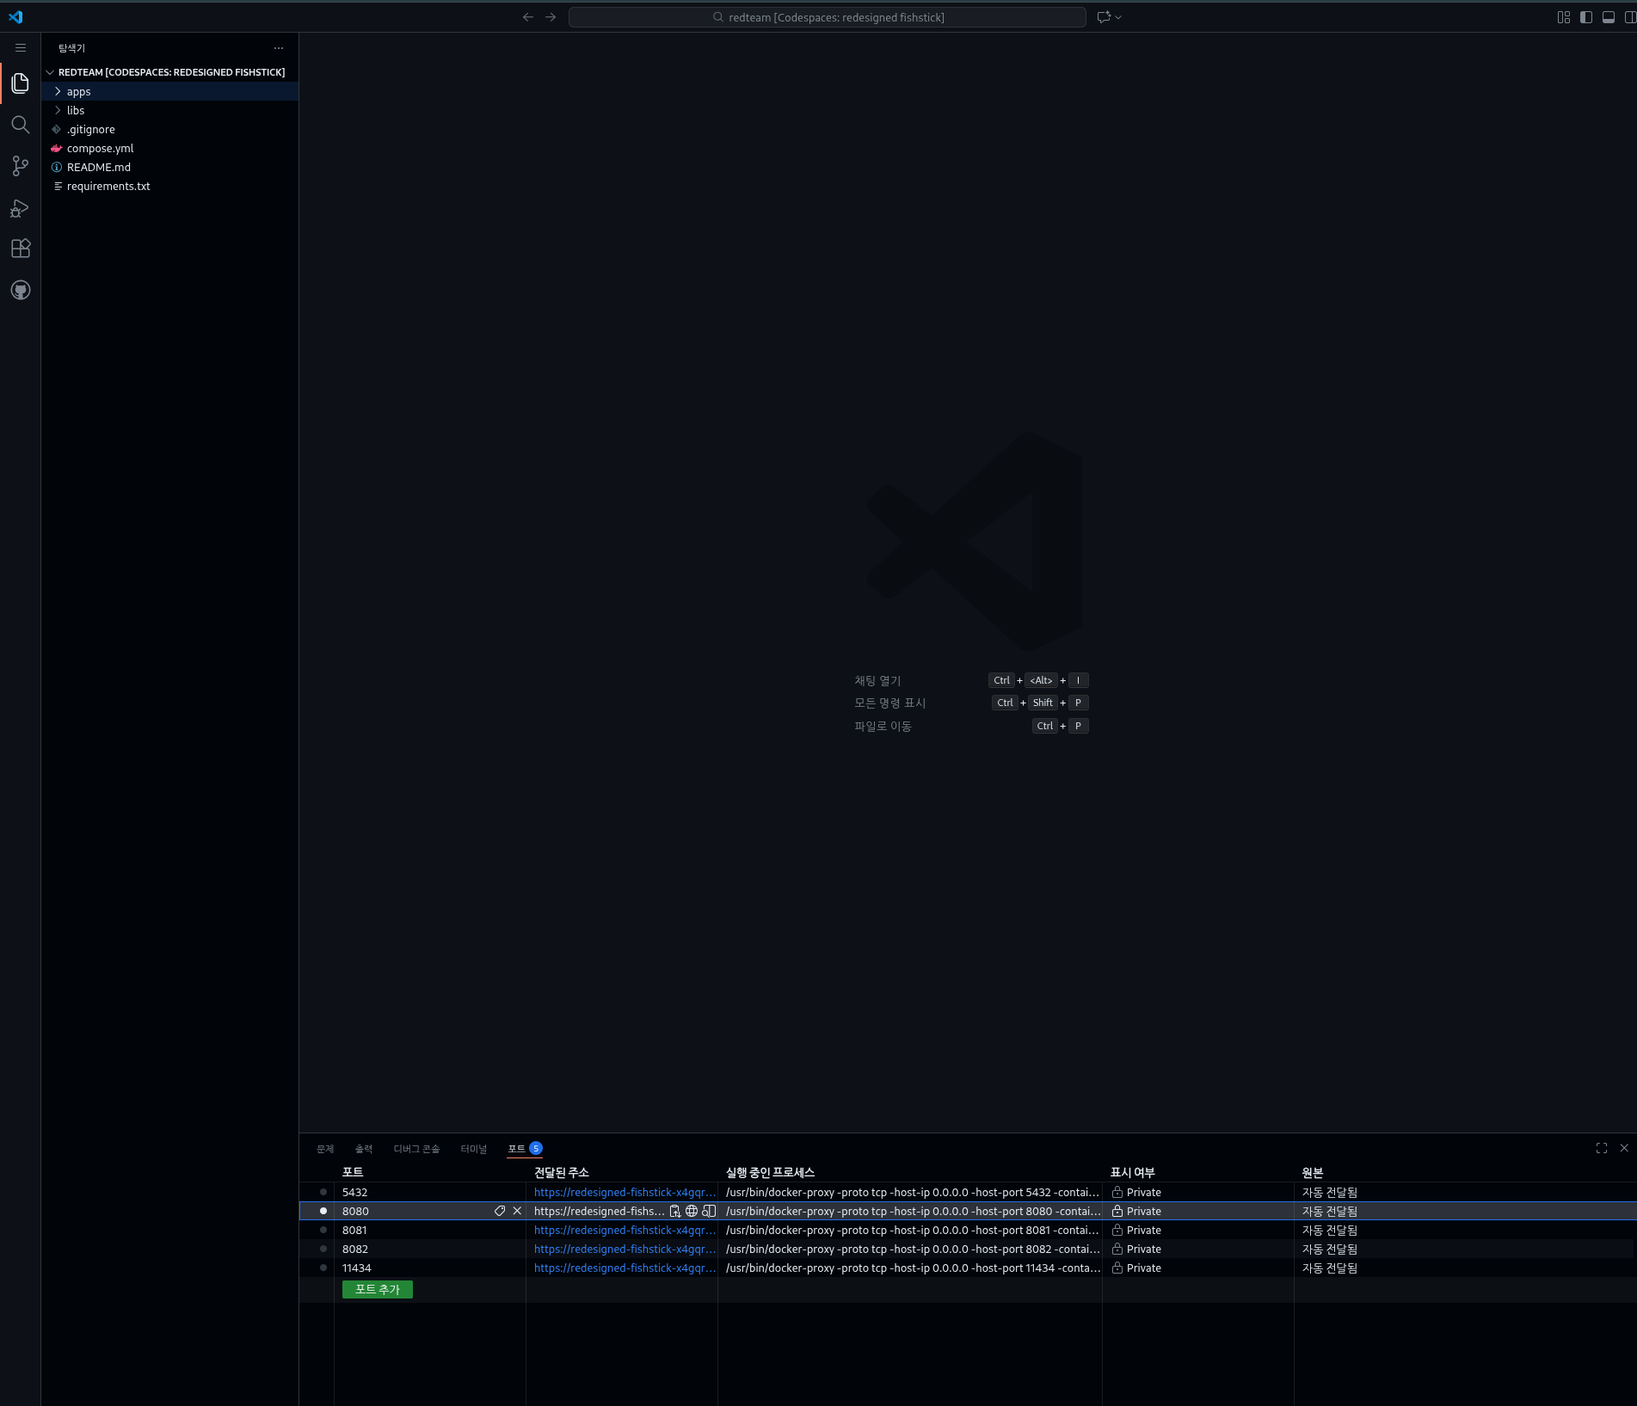1637x1406 pixels.
Task: Open the Copilot chat icon in title bar
Action: point(1104,17)
